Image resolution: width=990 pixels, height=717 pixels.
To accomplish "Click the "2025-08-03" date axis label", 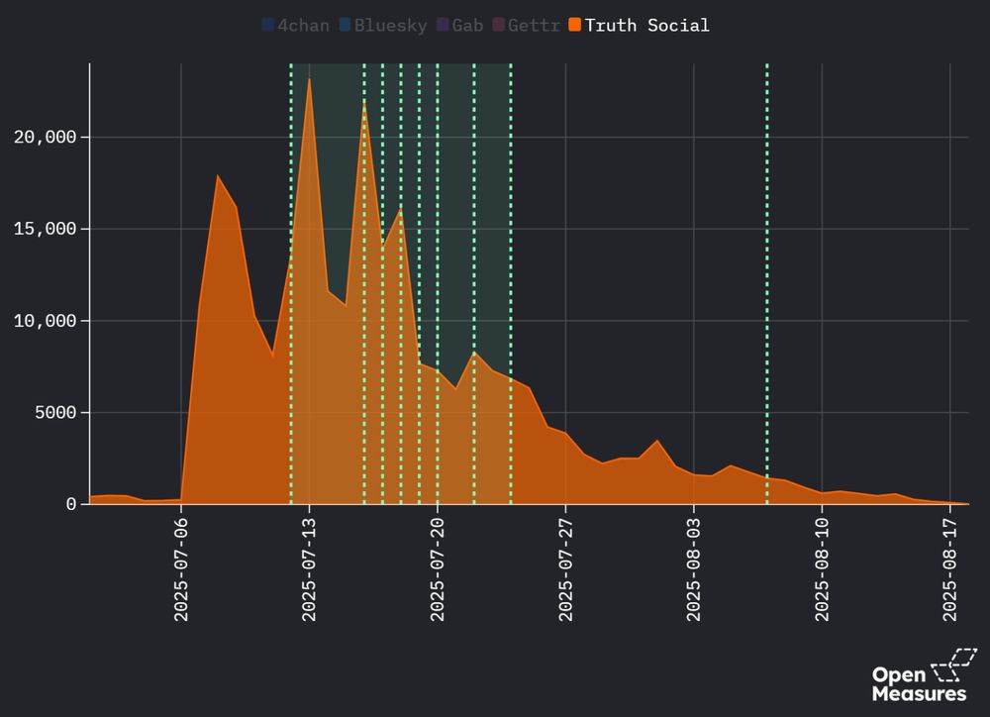I will [x=694, y=569].
